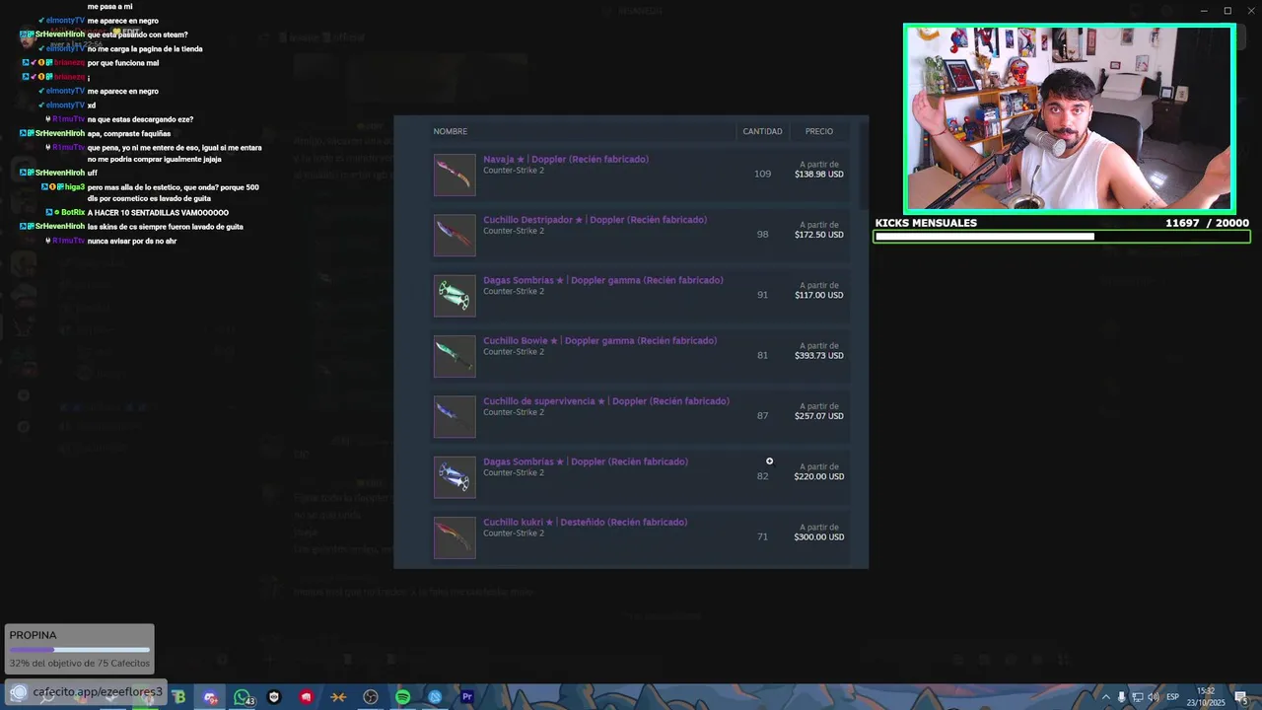Click the Cuchillo kukri Desteñido thumbnail
Screen dimensions: 1262x710
455,537
